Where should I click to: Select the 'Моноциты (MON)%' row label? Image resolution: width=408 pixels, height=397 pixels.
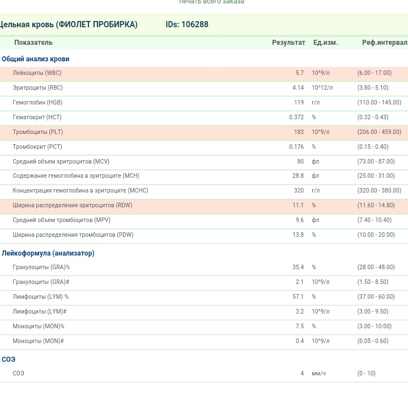39,327
